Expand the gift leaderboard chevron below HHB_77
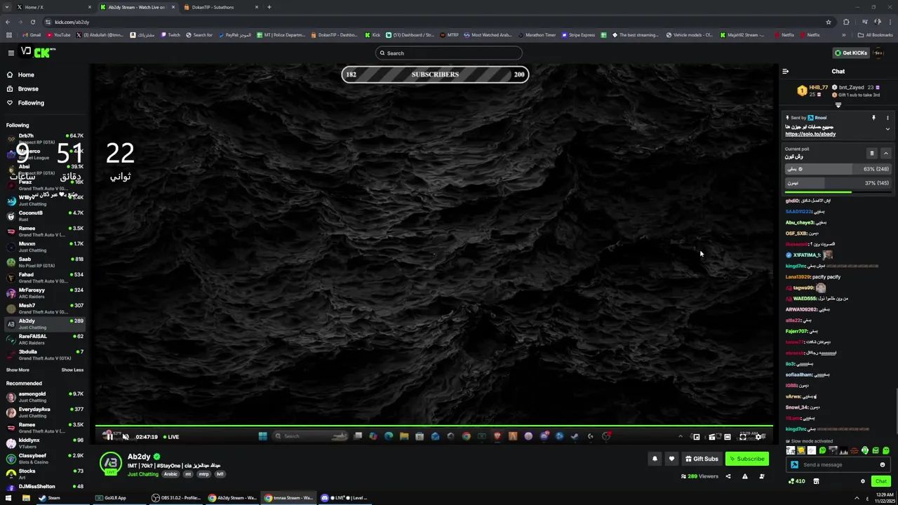898x505 pixels. [838, 105]
